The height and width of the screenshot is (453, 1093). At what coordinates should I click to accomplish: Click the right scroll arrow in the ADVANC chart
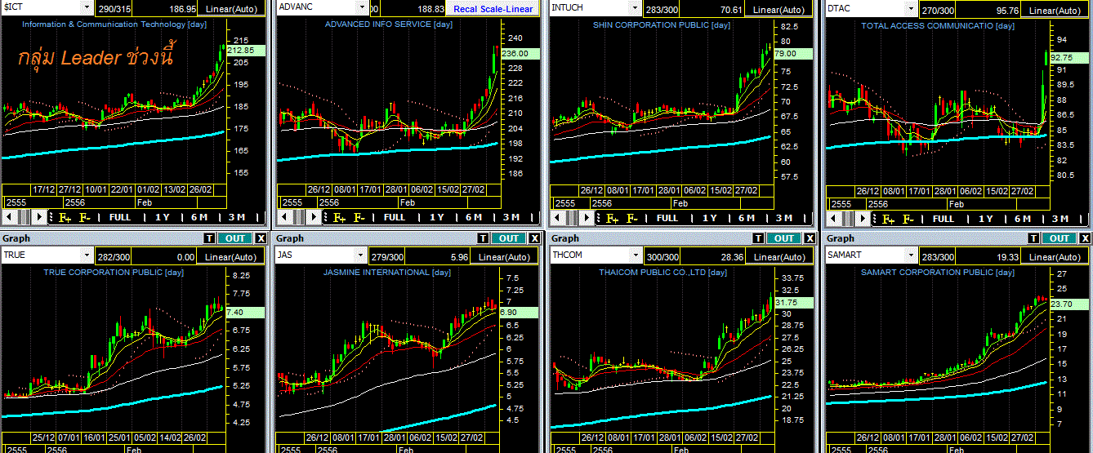pyautogui.click(x=314, y=217)
